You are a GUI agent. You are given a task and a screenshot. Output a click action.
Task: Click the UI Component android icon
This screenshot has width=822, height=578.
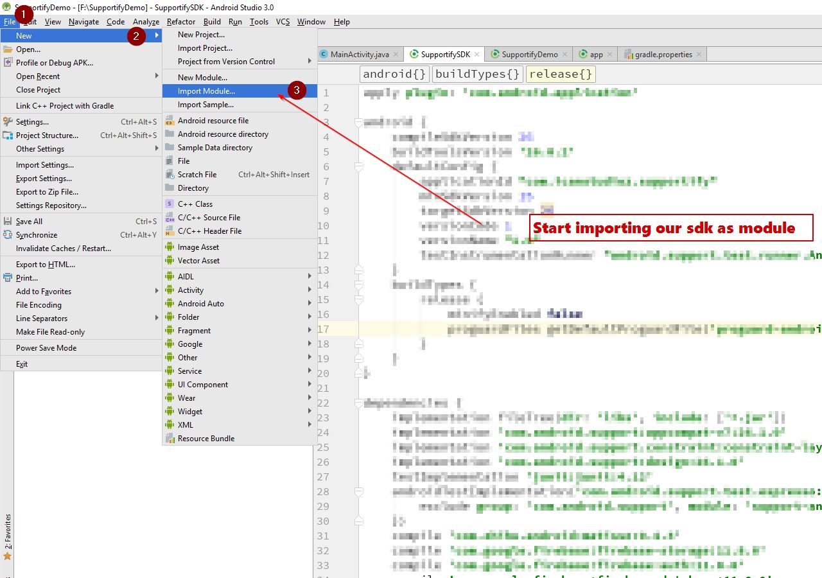170,385
